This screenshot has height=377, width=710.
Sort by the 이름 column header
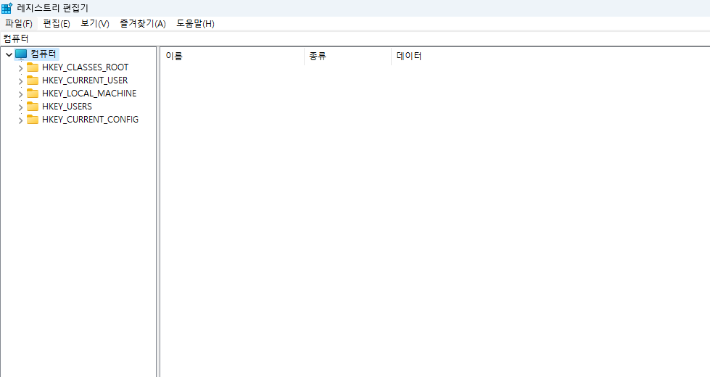[x=232, y=56]
